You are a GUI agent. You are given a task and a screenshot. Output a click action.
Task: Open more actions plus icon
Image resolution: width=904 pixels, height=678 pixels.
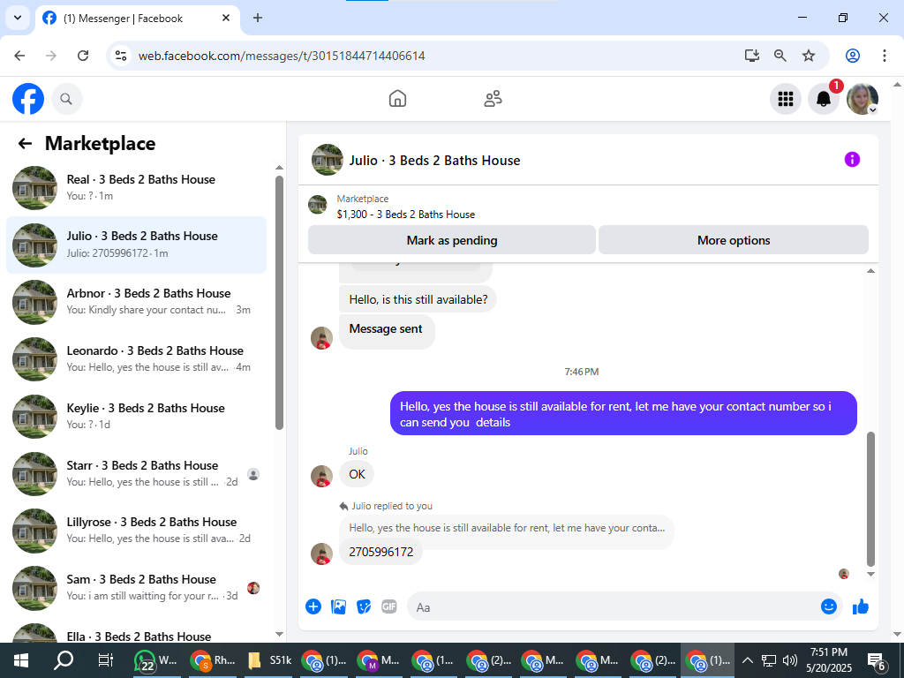pyautogui.click(x=313, y=606)
